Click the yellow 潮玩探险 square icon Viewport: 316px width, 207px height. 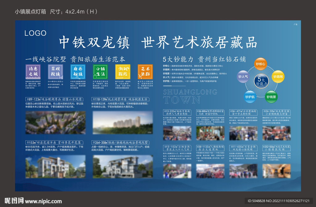(123, 72)
